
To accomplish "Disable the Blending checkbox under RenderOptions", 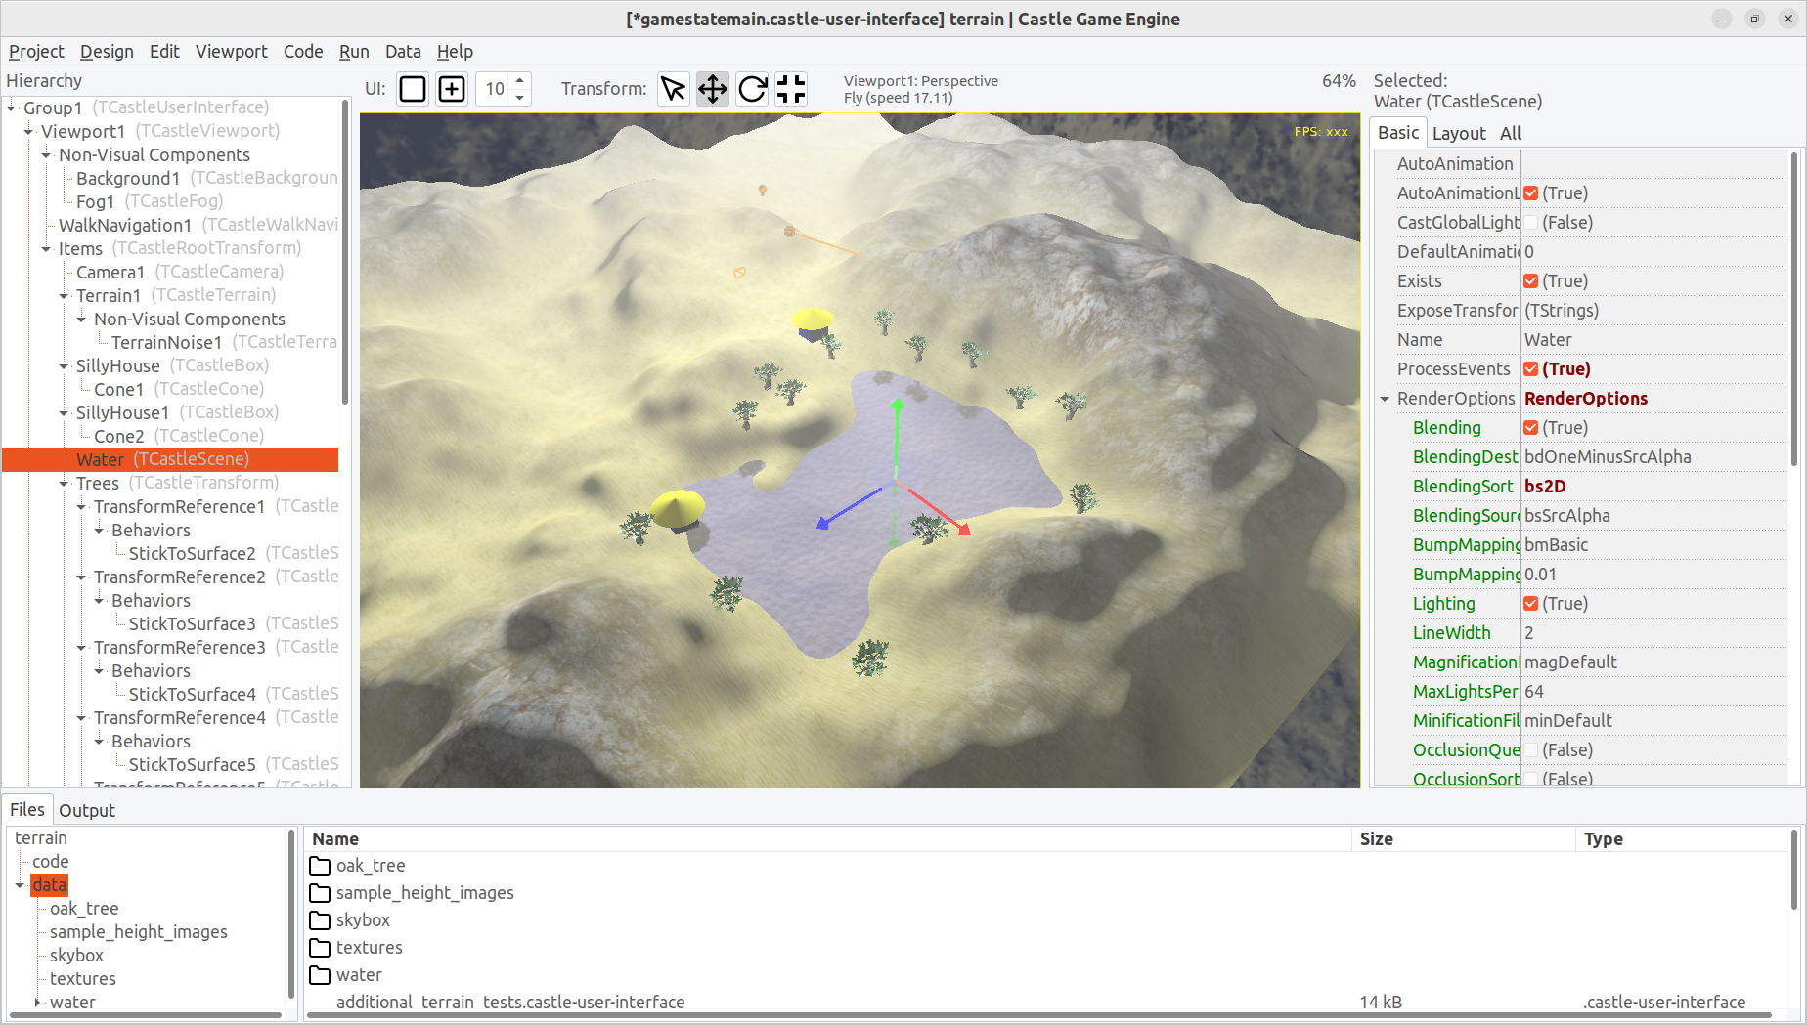I will click(x=1530, y=427).
